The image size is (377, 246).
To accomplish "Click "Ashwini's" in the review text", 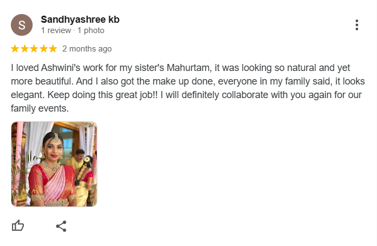I will 65,68.
